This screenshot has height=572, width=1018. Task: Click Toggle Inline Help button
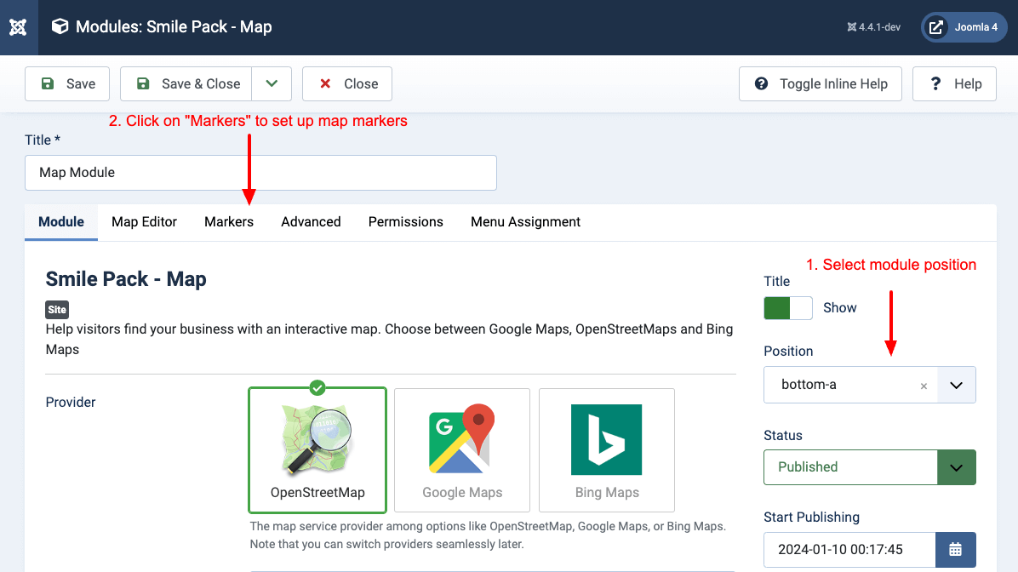[820, 83]
